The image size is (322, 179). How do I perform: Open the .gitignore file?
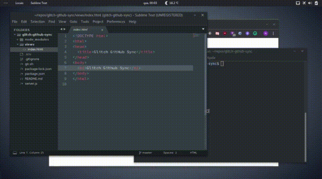(32, 59)
